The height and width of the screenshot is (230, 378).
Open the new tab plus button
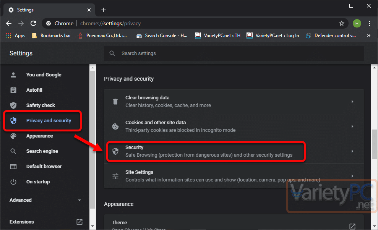point(104,10)
